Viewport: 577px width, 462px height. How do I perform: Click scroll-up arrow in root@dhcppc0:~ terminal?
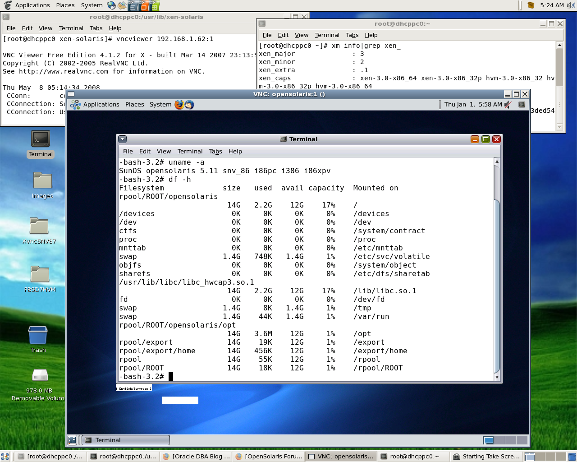(559, 45)
